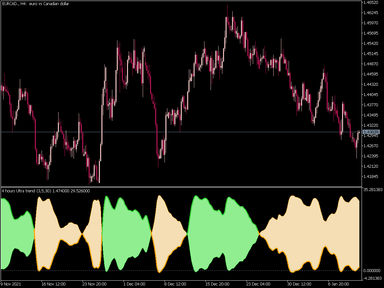384x288 pixels.
Task: Click the Ultra trend indicator label
Action: [46, 191]
